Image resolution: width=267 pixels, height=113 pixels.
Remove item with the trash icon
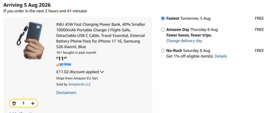[14, 103]
